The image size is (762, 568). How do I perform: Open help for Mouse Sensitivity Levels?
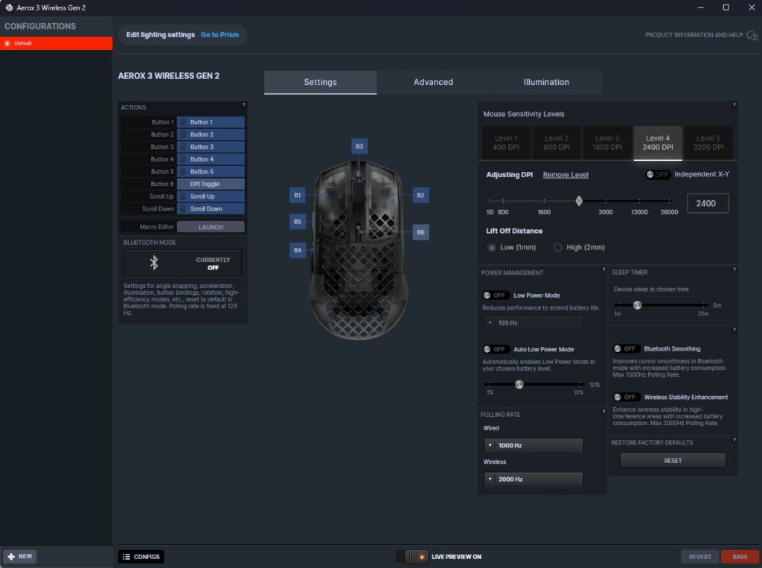(x=734, y=104)
